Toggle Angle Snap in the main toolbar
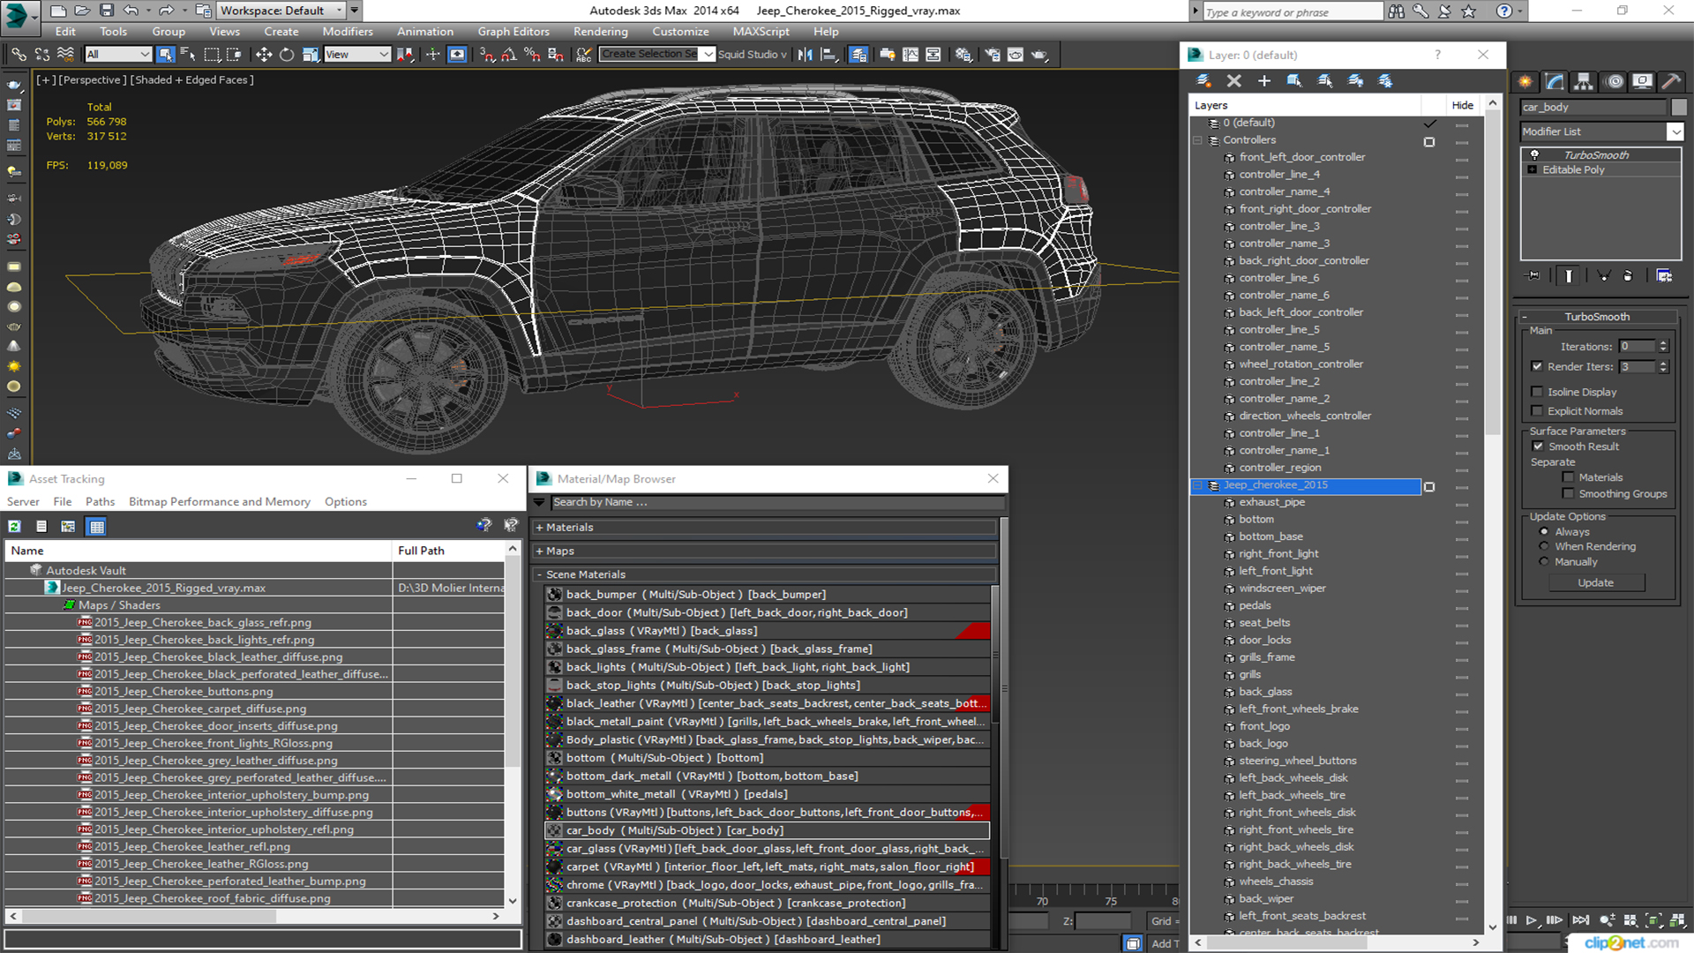The image size is (1694, 953). (x=508, y=55)
